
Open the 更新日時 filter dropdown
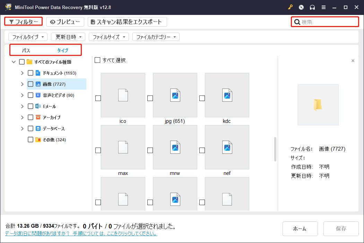point(68,37)
